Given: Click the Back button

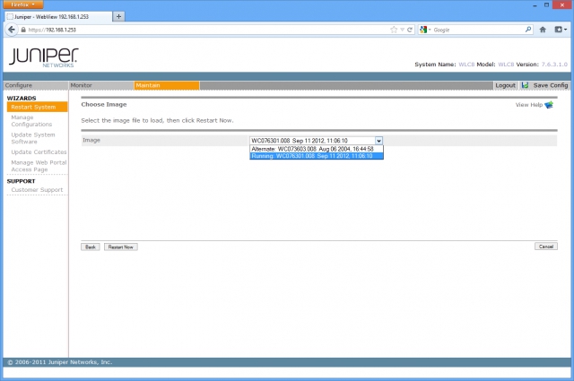Looking at the screenshot, I should (x=90, y=247).
